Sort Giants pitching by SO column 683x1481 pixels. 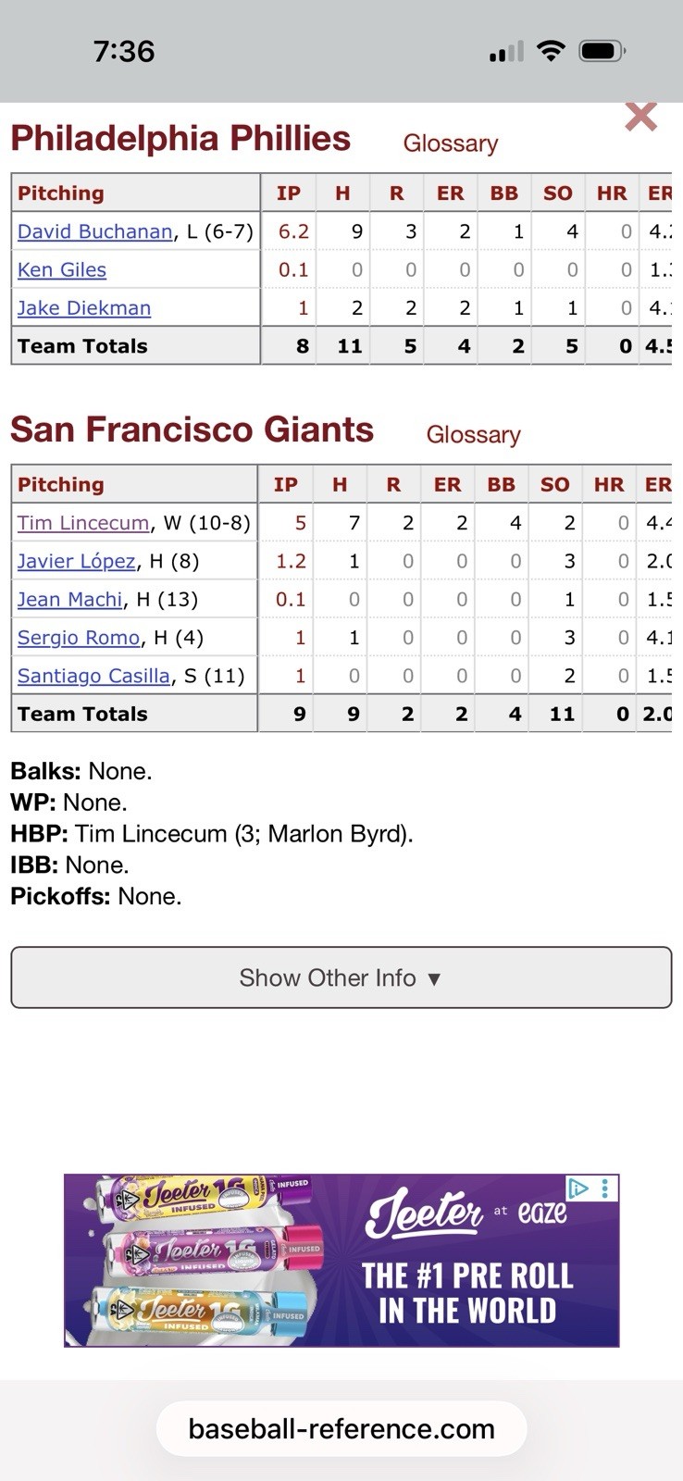click(x=554, y=485)
